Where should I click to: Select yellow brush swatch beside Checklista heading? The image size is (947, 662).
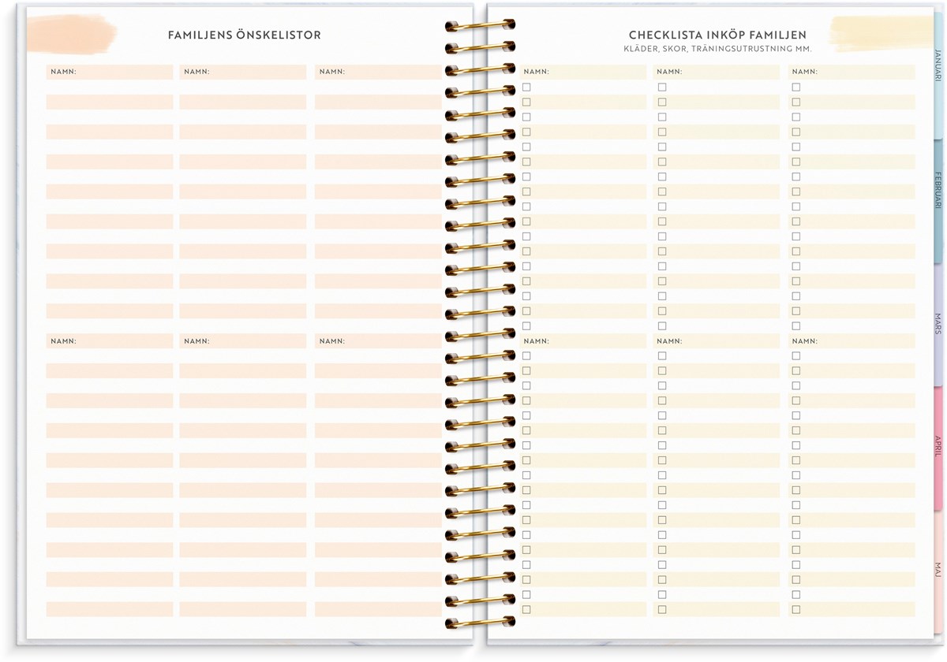coord(881,33)
